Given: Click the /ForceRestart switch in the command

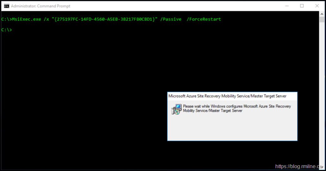Looking at the screenshot, I should coord(204,19).
